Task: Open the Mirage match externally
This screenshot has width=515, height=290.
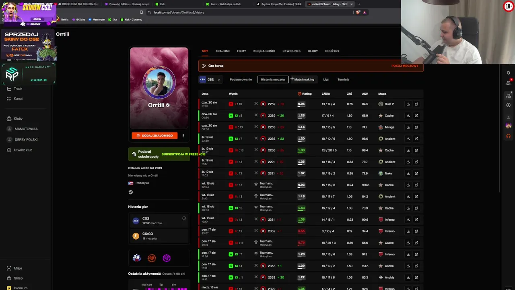Action: click(x=416, y=127)
